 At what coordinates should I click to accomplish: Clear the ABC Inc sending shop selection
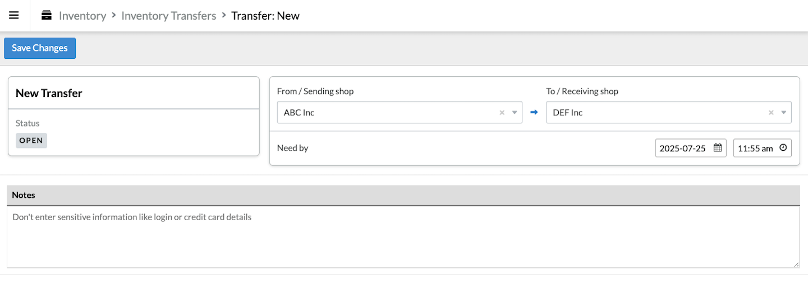pyautogui.click(x=502, y=113)
